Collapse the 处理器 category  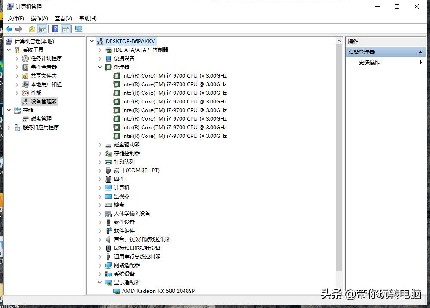click(100, 67)
